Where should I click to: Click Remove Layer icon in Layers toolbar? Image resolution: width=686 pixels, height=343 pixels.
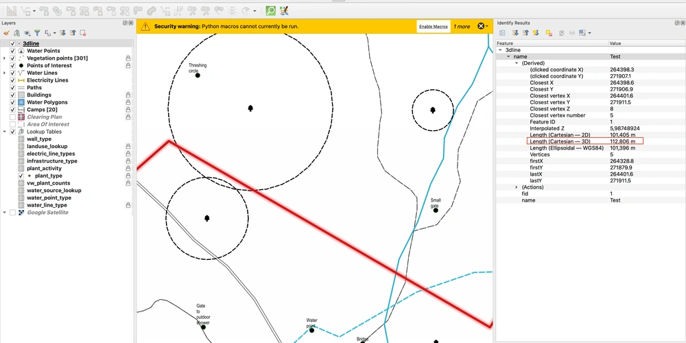[83, 33]
